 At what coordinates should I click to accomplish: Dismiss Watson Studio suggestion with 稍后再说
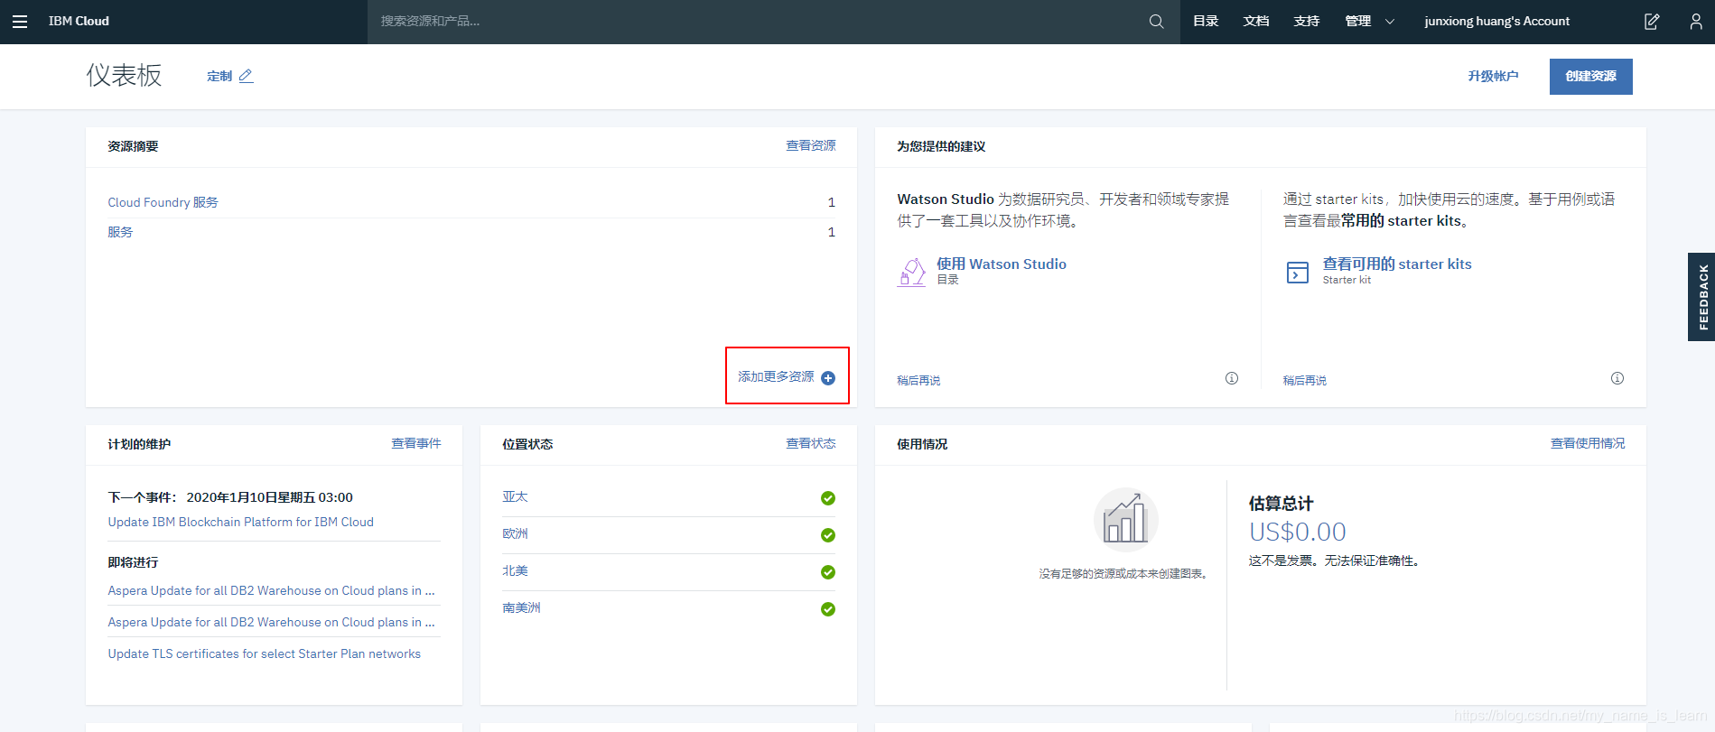point(918,381)
